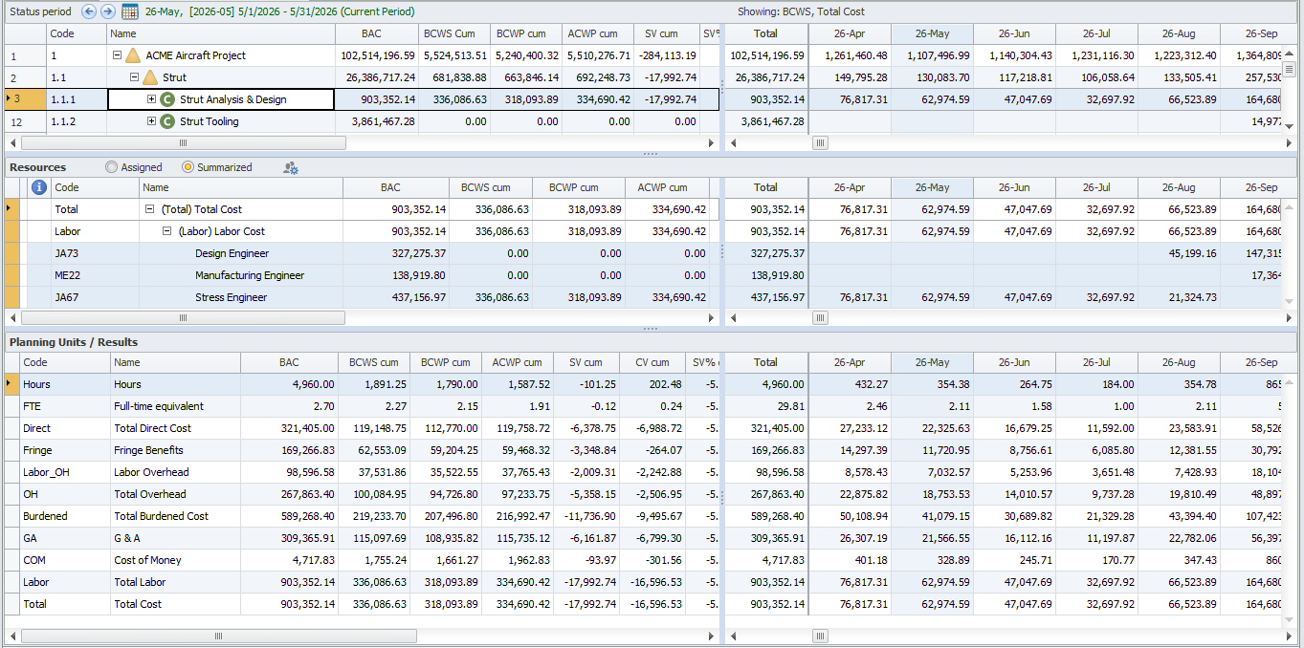The height and width of the screenshot is (648, 1304).
Task: Click the BCWS Cum column header
Action: point(455,33)
